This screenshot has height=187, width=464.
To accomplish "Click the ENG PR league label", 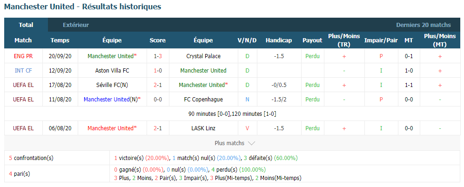I will pos(23,56).
